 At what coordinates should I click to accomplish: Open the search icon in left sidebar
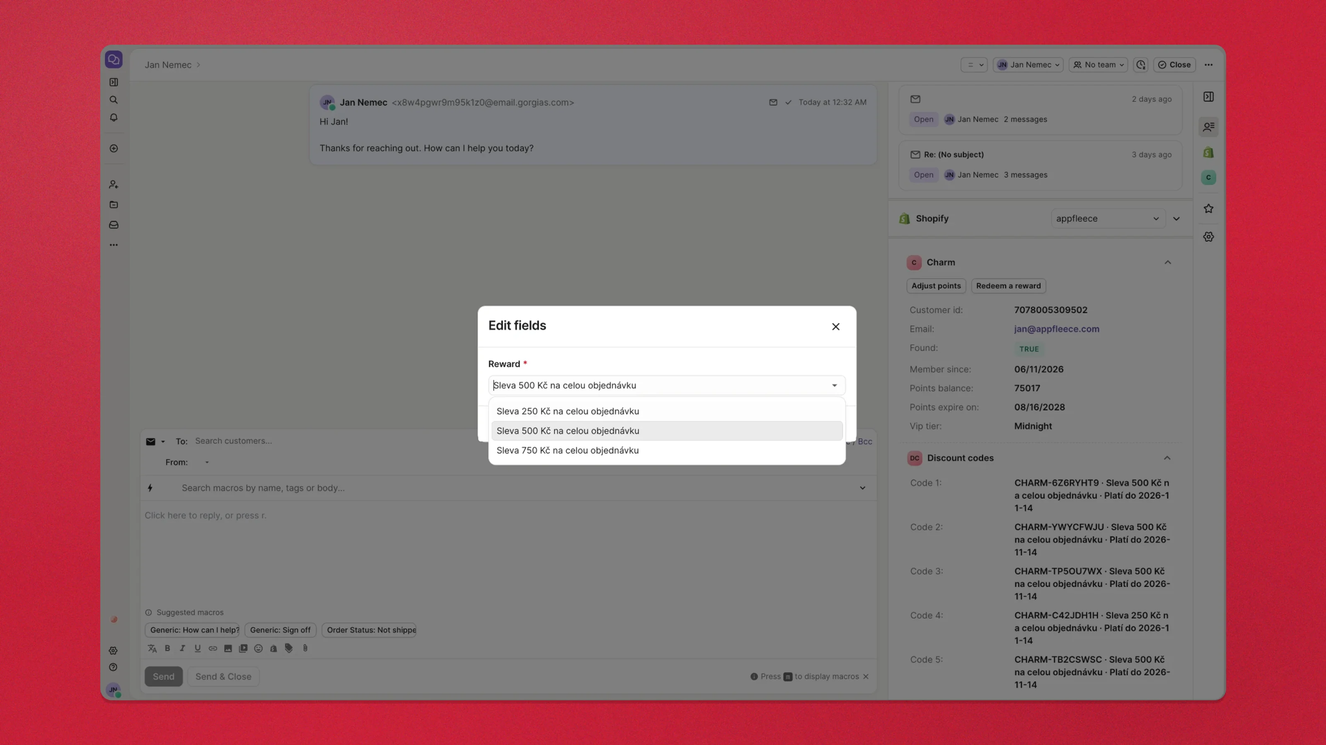(114, 100)
